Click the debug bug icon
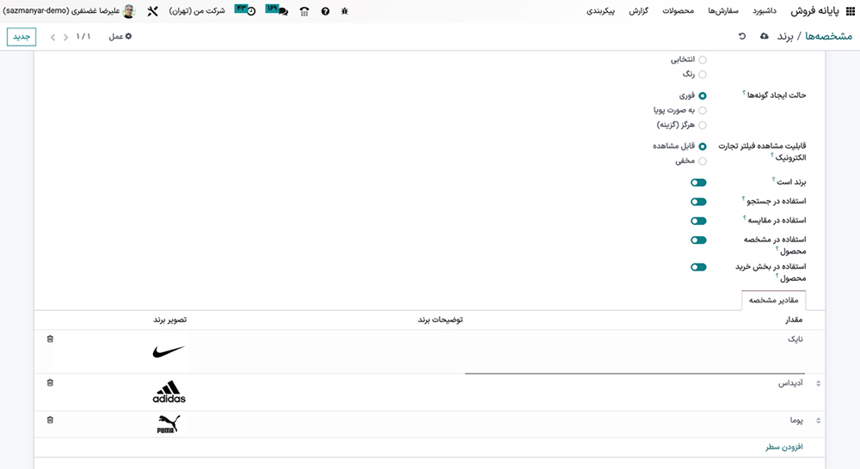Viewport: 860px width, 469px height. 345,11
